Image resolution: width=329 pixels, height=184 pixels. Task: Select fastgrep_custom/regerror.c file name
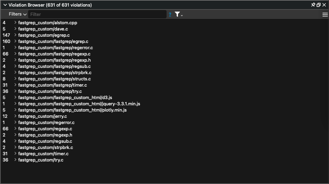pos(46,122)
